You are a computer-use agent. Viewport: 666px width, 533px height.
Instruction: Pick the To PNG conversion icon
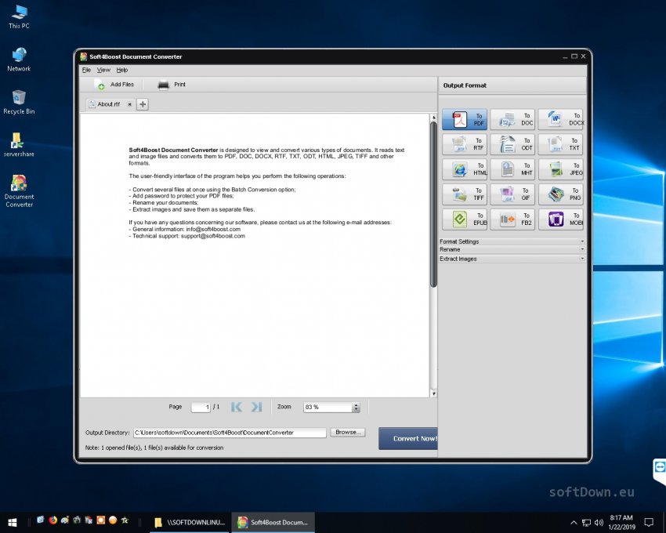tap(559, 194)
